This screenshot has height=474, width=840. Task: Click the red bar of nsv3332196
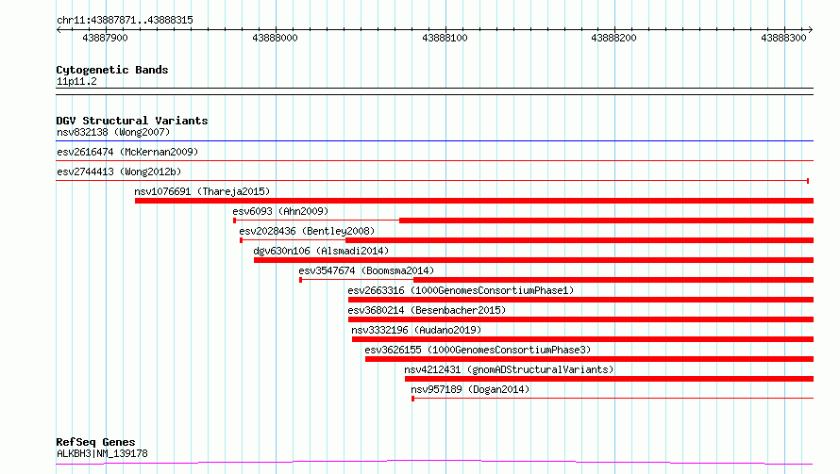(x=583, y=339)
